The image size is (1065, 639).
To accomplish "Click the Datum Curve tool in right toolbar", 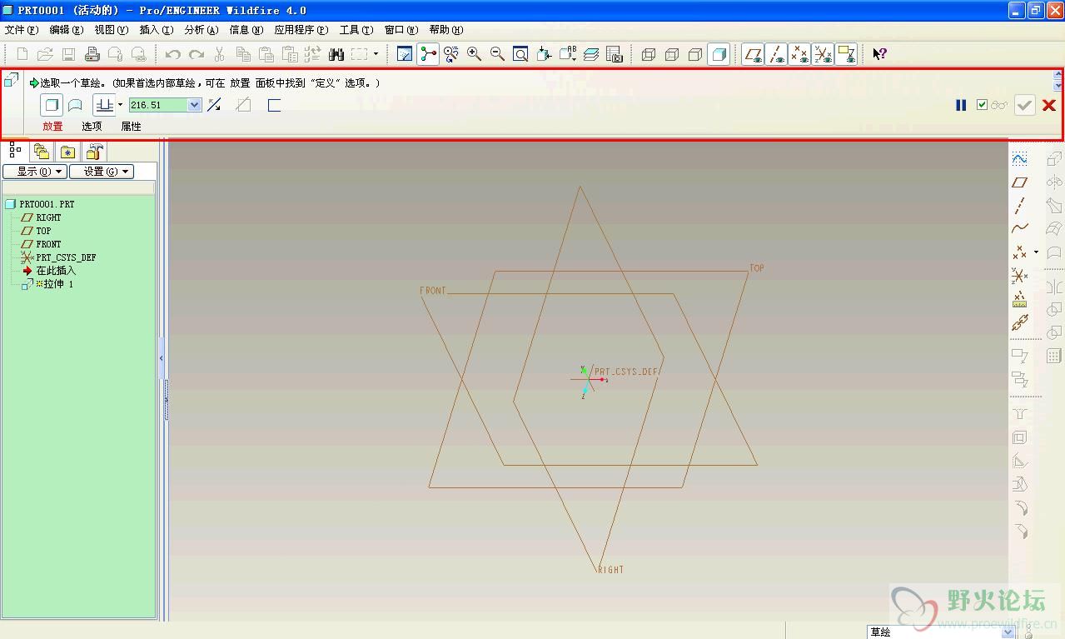I will click(1019, 228).
